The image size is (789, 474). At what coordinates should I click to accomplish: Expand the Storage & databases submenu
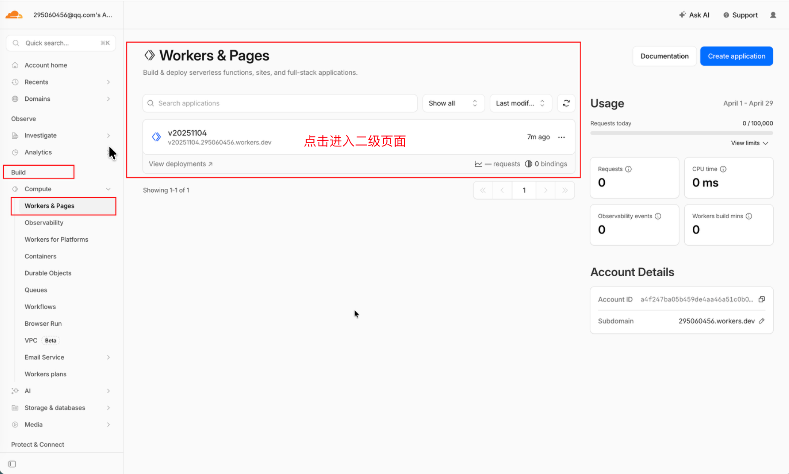(108, 408)
